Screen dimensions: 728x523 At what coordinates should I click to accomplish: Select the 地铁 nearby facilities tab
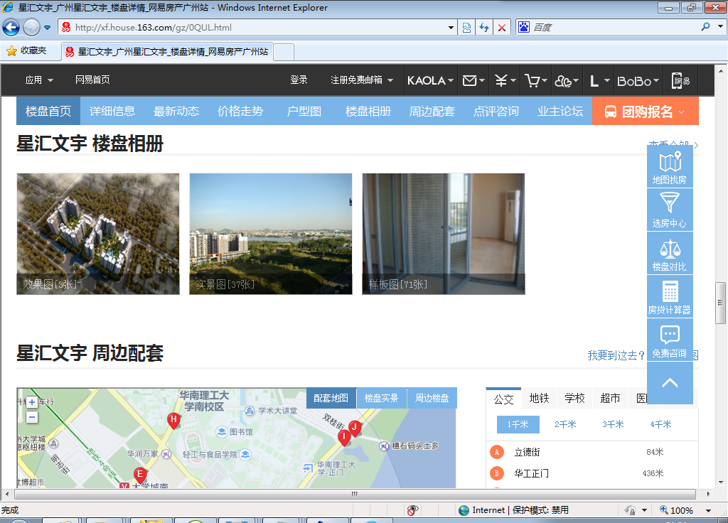539,398
